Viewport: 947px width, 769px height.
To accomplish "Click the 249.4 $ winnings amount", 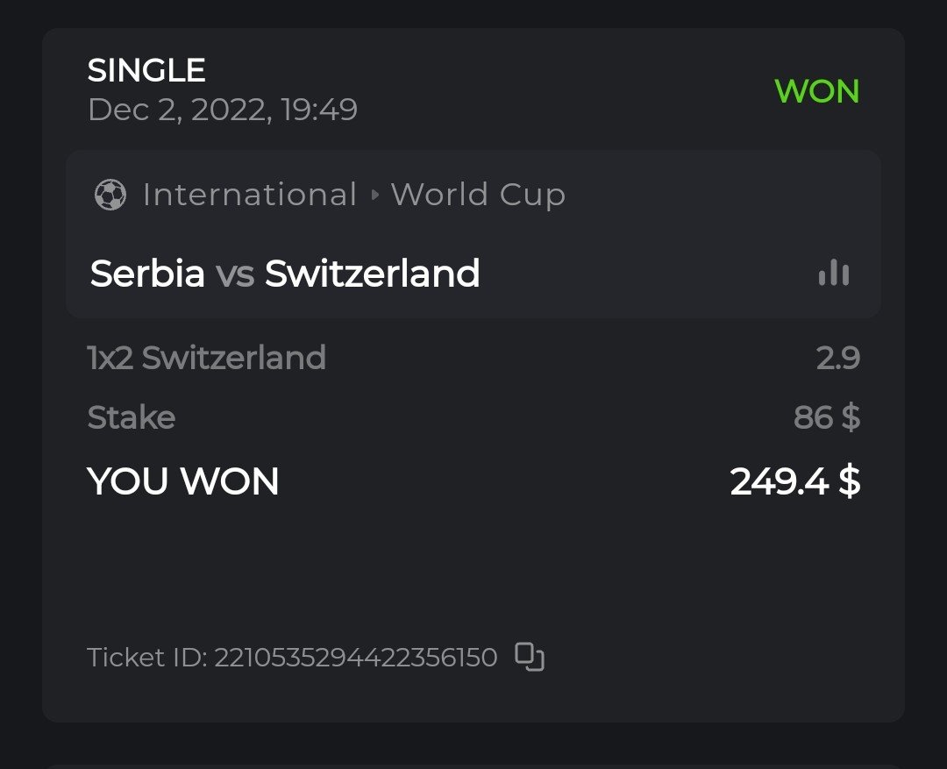I will [794, 481].
